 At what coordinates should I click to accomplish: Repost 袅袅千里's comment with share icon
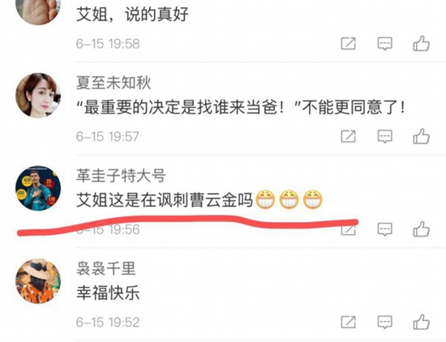349,322
